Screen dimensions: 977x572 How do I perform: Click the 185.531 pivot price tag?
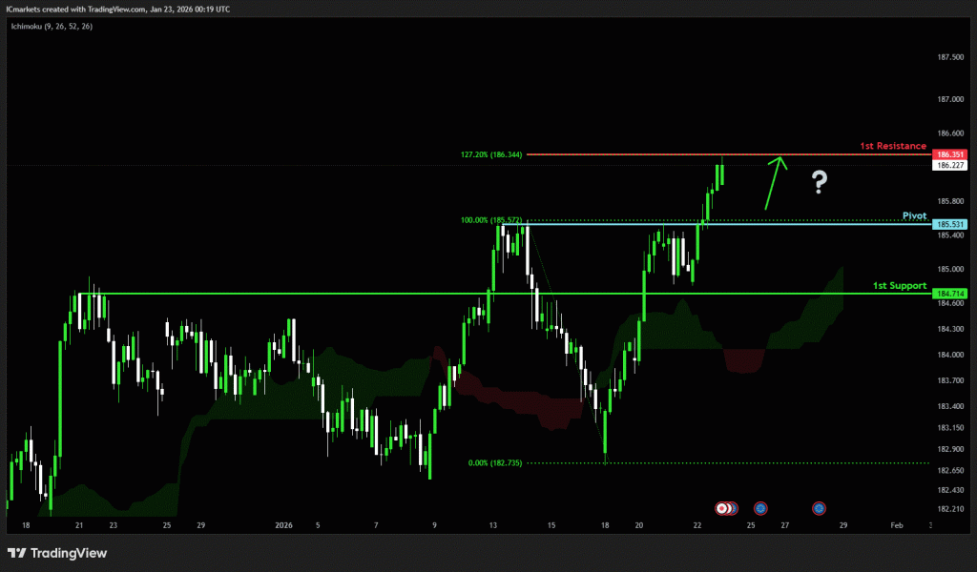coord(948,224)
